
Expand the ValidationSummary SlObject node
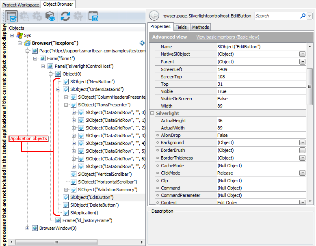tap(66, 190)
